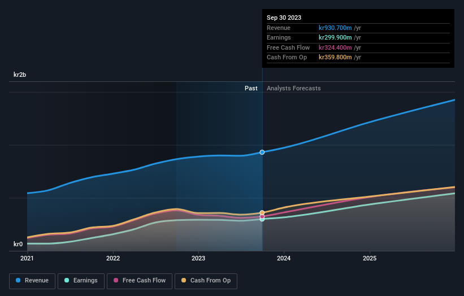
Task: Click the kr324.400m free cash flow value
Action: (335, 47)
